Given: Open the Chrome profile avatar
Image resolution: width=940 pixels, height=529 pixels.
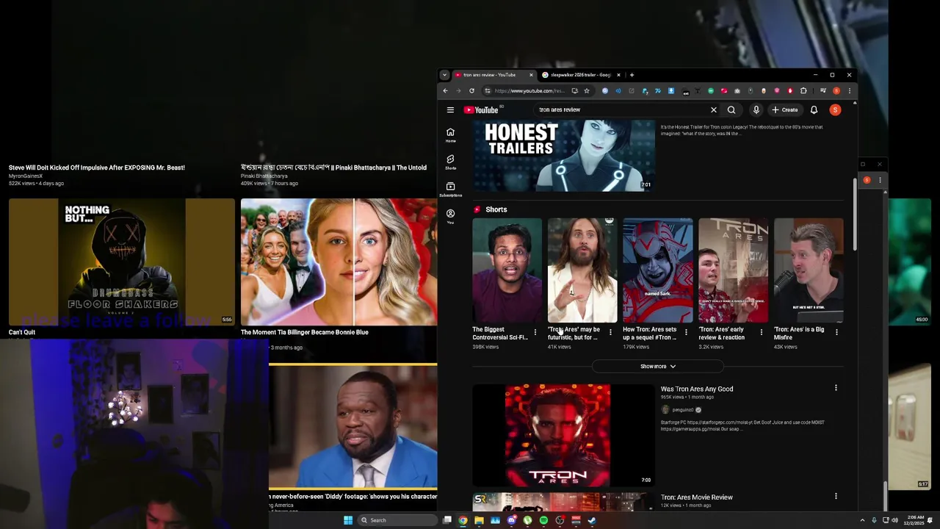Looking at the screenshot, I should pyautogui.click(x=836, y=91).
